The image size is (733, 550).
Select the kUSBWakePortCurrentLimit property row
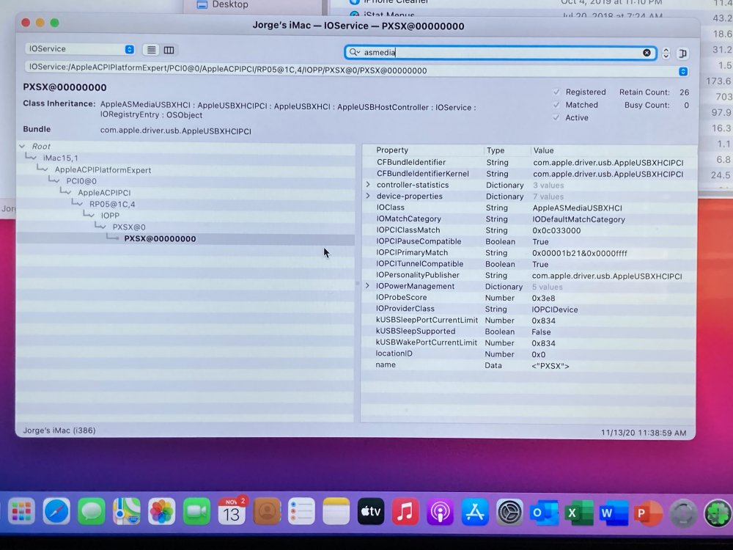(528, 342)
